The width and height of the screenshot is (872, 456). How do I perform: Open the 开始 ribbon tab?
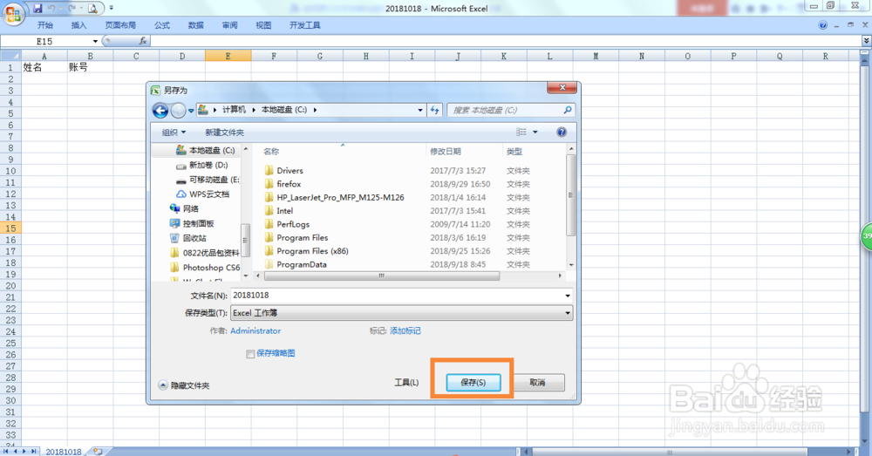click(x=45, y=25)
